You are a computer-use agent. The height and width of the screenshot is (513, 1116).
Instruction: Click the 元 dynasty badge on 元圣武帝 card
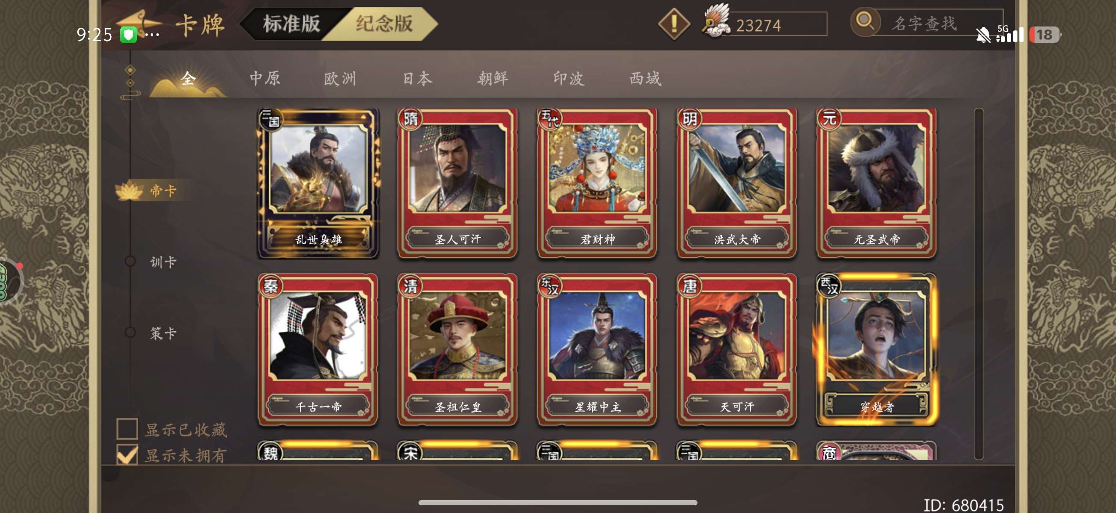828,118
